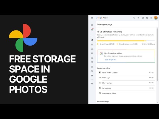Open the help question-mark icon
159x119 pixels.
[143, 18]
